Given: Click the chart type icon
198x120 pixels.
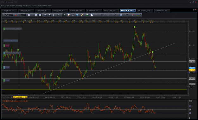Looking at the screenshot, I should 29,15.
